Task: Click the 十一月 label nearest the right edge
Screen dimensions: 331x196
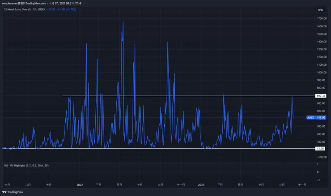Action: 302,185
